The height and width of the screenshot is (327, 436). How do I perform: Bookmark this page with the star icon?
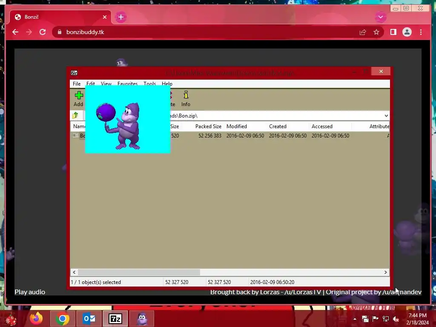376,32
